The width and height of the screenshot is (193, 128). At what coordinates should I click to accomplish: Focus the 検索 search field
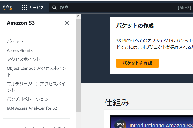point(116,7)
